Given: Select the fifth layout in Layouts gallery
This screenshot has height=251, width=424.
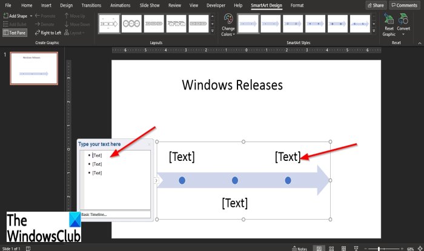Looking at the screenshot, I should 199,24.
